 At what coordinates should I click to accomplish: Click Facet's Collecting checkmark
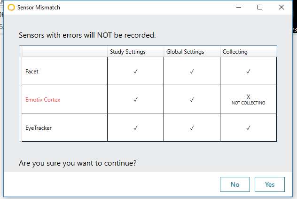[x=248, y=72]
